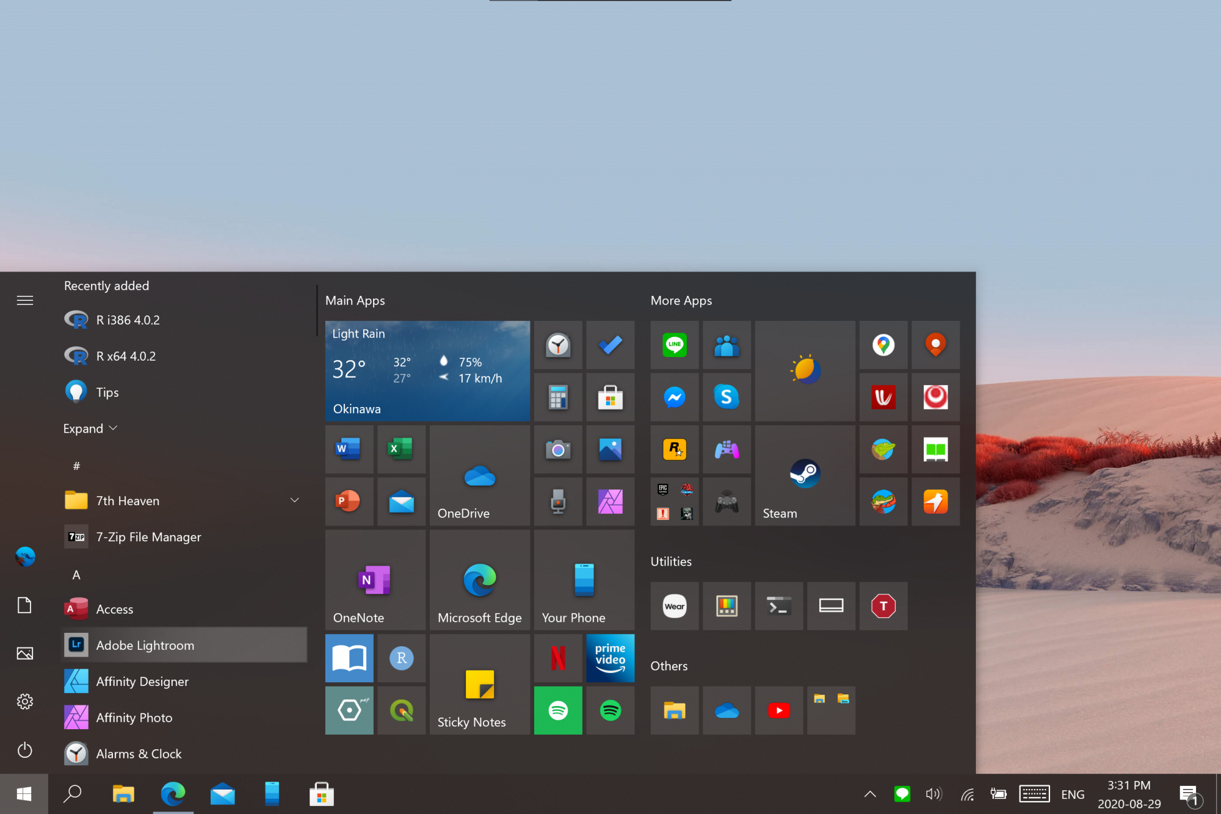This screenshot has height=814, width=1221.
Task: Launch the Netflix tile
Action: (558, 658)
